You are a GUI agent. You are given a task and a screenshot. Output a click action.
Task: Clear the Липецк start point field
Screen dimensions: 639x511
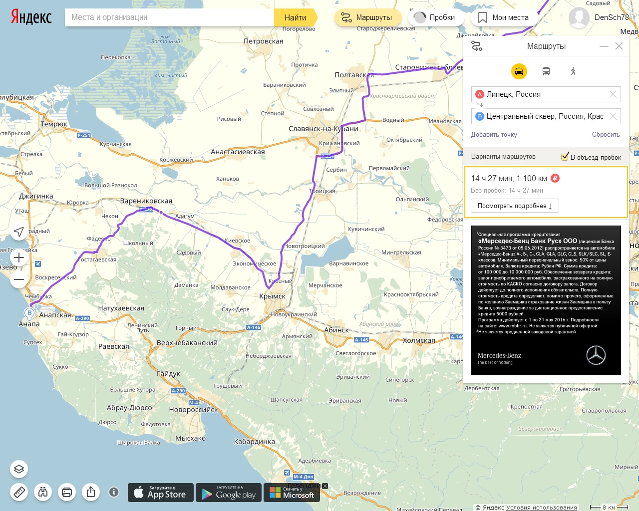[613, 94]
